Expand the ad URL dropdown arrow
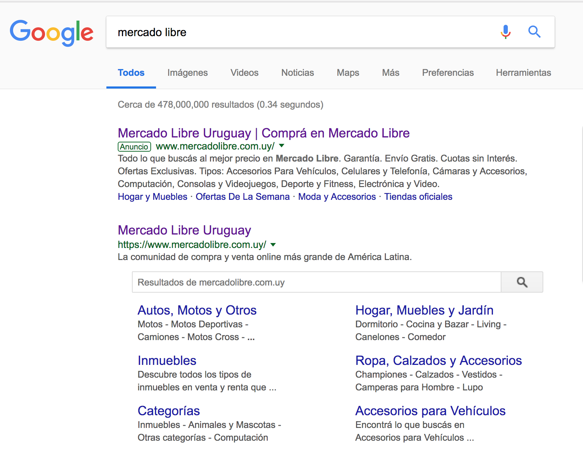583x457 pixels. pos(282,146)
